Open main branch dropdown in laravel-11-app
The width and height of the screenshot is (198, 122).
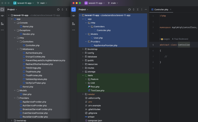click(115, 3)
